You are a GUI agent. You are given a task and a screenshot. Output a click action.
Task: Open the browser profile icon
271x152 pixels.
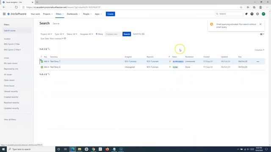260,7
